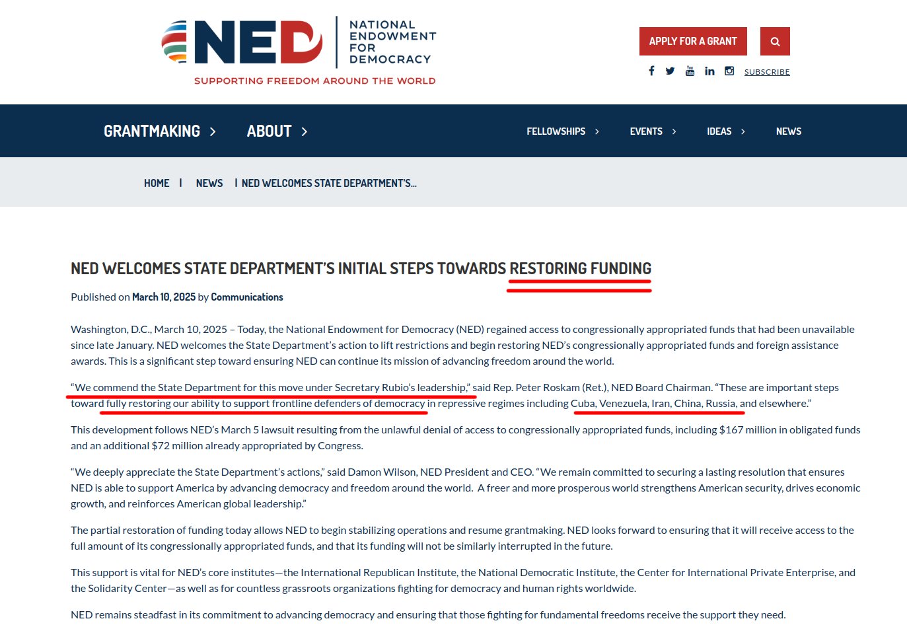Viewport: 907px width, 627px height.
Task: Open the Instagram icon link
Action: pyautogui.click(x=729, y=71)
